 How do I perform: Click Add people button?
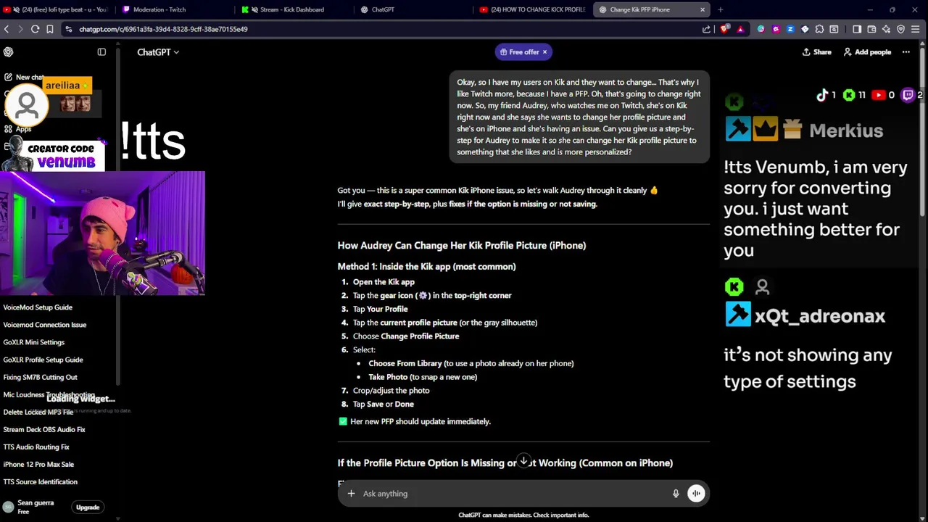tap(867, 52)
